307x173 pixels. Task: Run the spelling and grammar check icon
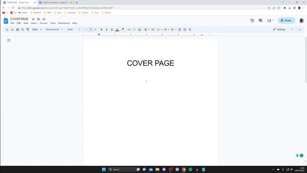click(x=23, y=30)
